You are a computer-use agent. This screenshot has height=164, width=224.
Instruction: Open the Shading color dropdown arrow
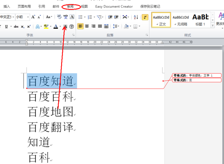pos(130,26)
